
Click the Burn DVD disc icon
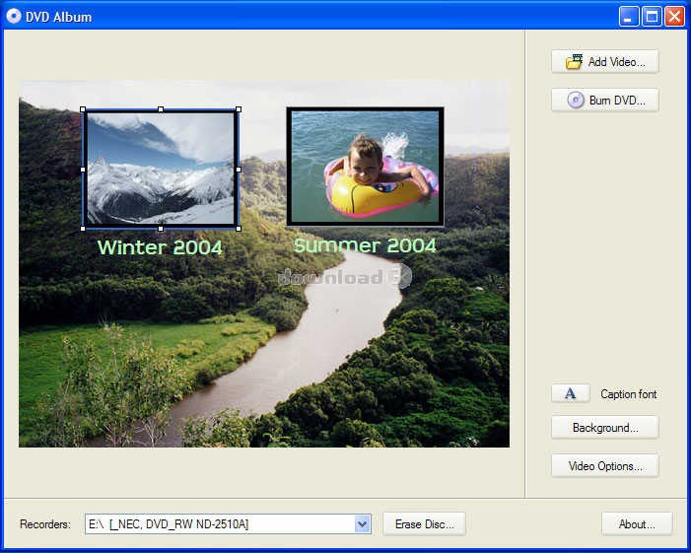pos(576,101)
